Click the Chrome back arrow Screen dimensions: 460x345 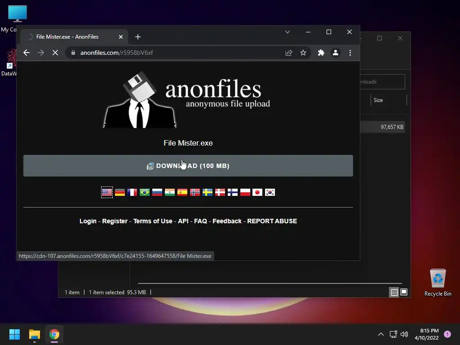click(27, 53)
